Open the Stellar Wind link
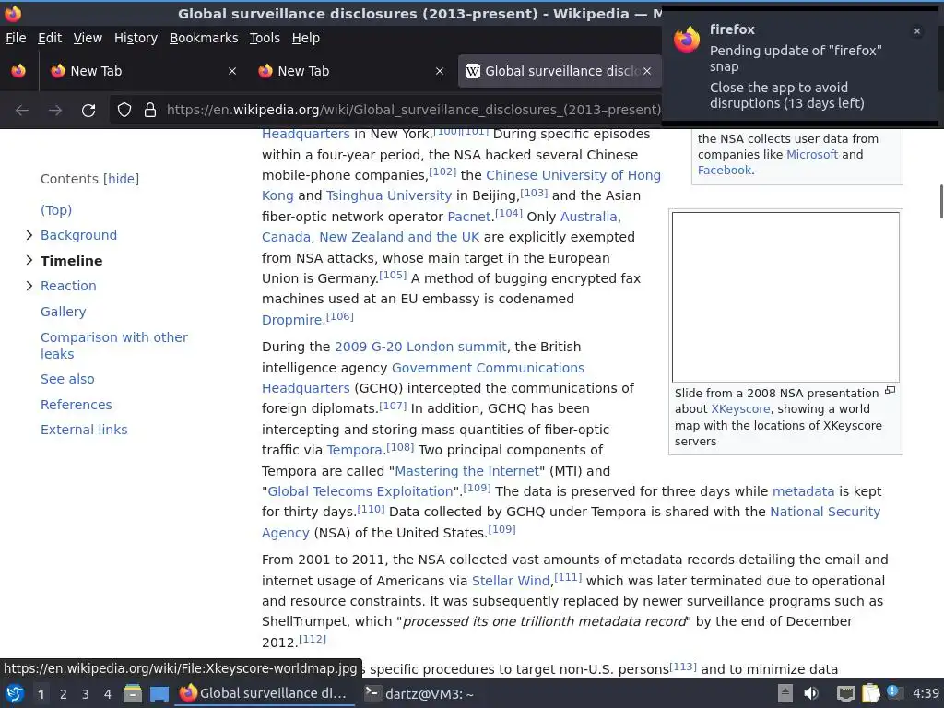The image size is (944, 708). [x=511, y=581]
